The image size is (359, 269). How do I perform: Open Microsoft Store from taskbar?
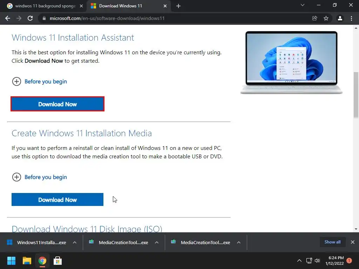click(57, 261)
